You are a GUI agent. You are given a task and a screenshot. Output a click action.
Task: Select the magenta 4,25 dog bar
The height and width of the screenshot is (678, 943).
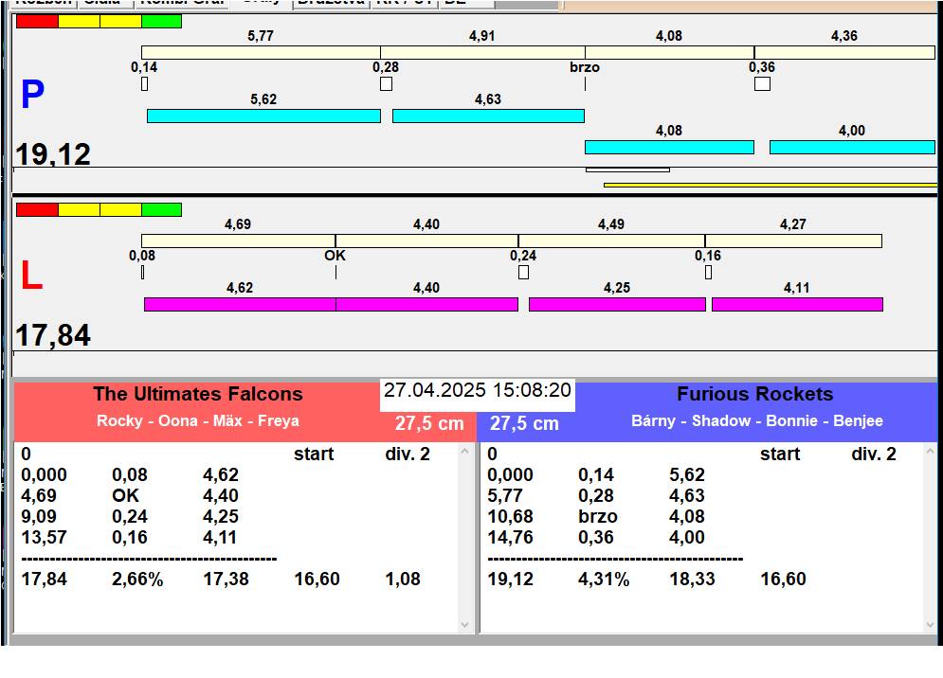[x=617, y=304]
